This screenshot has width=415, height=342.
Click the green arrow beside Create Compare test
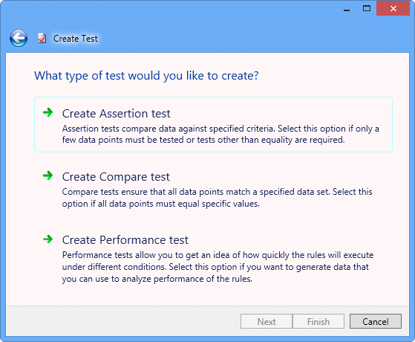point(48,175)
